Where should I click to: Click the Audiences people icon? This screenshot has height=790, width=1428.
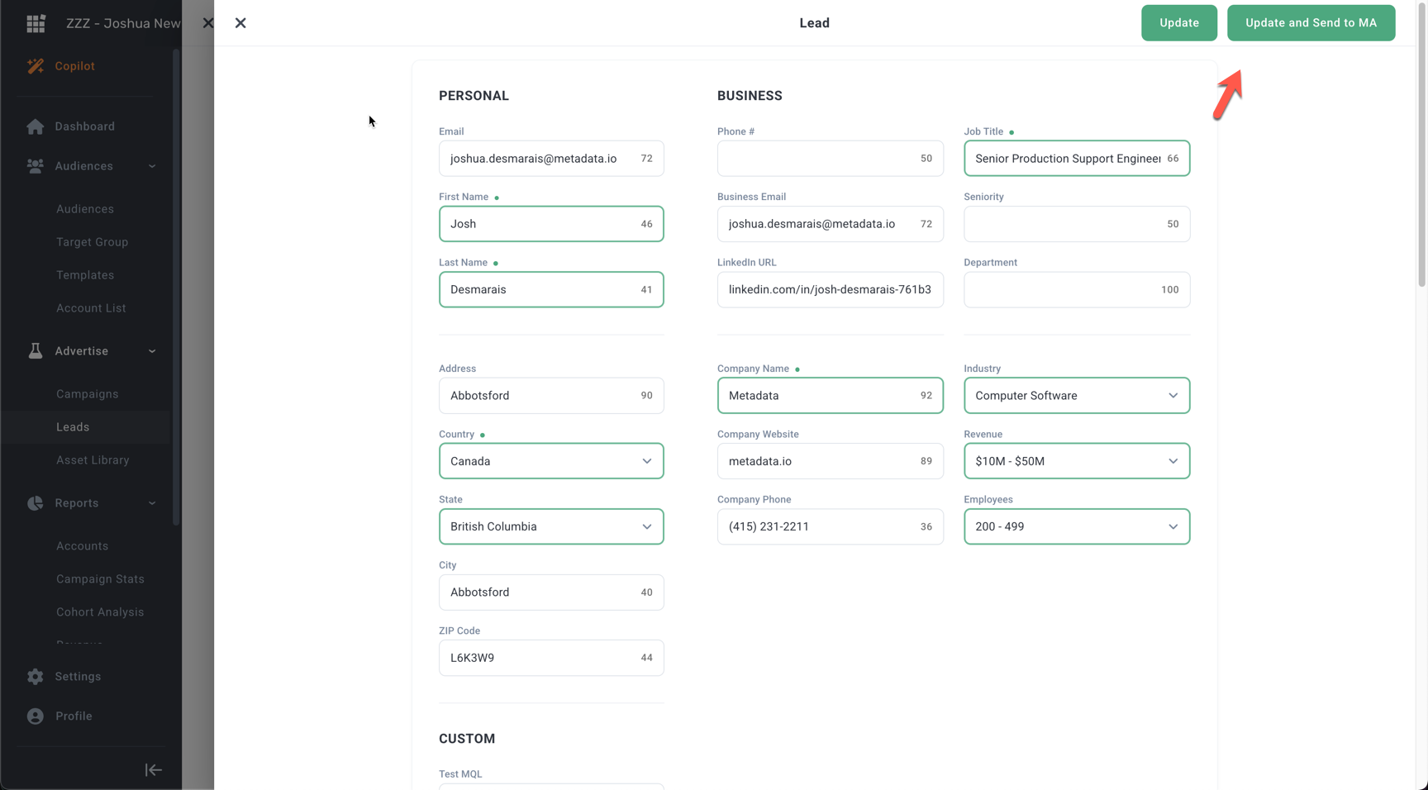point(35,166)
